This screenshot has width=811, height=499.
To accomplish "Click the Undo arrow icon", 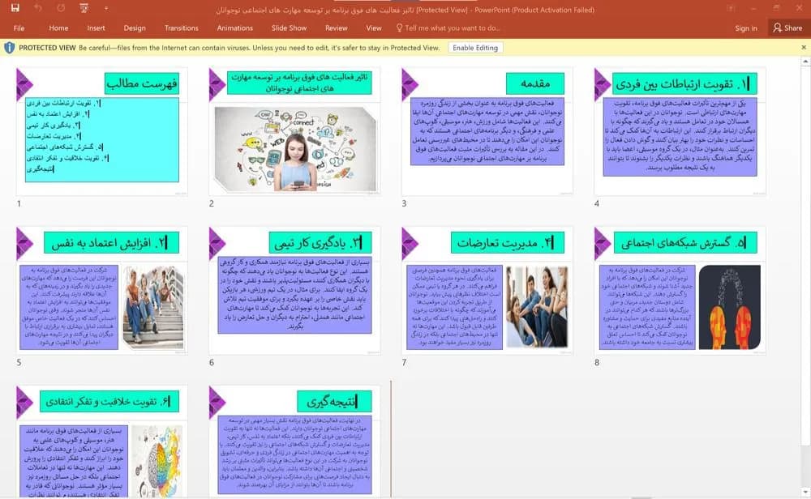I will click(x=38, y=8).
